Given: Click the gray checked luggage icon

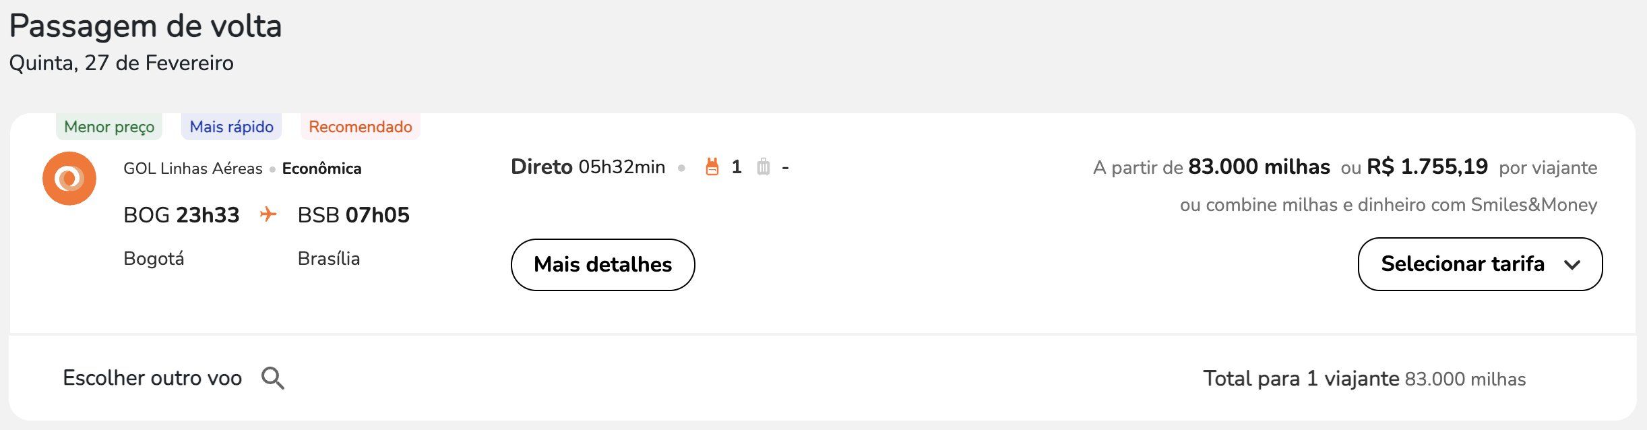Looking at the screenshot, I should [763, 166].
